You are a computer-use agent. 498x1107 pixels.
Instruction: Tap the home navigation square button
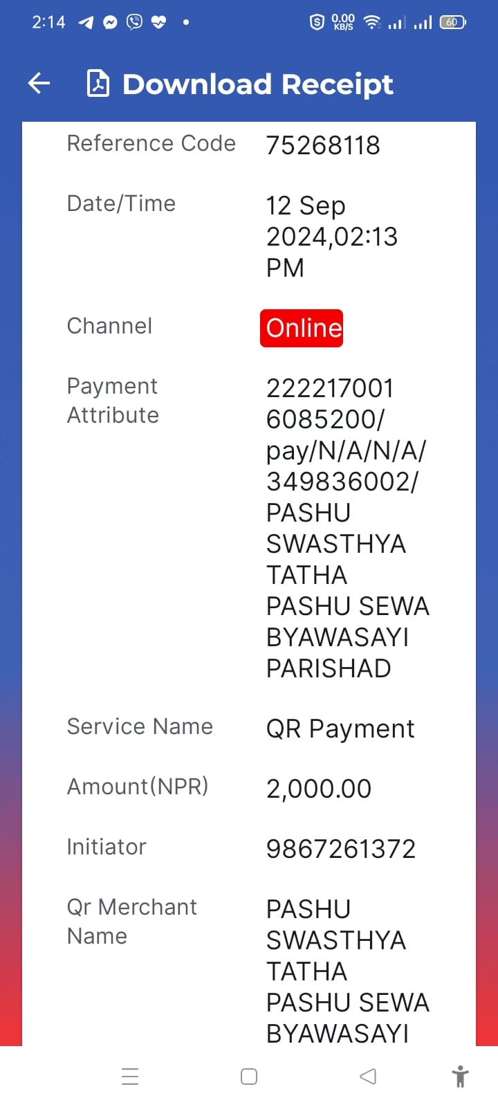(249, 1077)
